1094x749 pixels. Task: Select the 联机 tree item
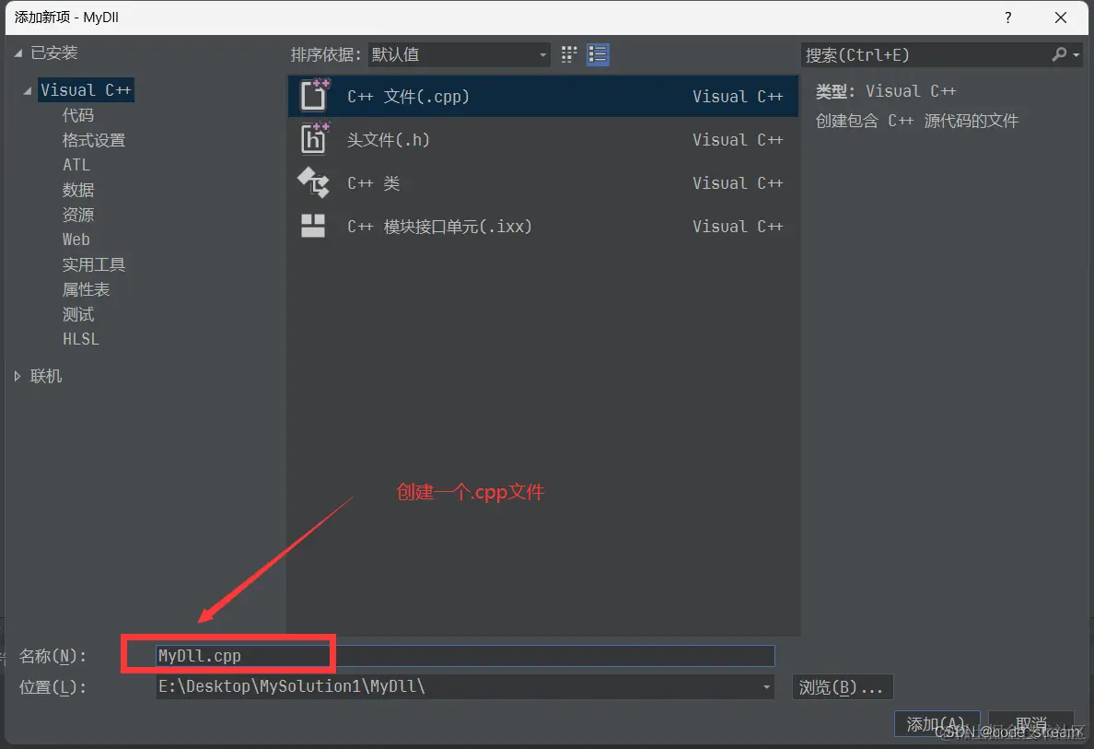[46, 376]
